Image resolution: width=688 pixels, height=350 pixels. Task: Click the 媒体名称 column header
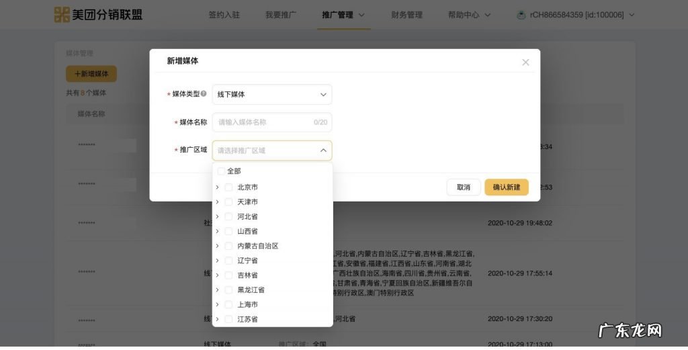coord(91,114)
